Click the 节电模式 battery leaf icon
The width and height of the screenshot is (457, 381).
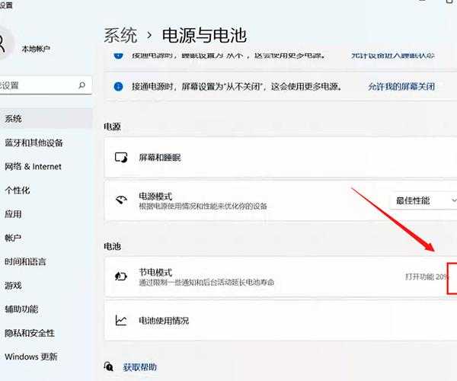[x=121, y=276]
